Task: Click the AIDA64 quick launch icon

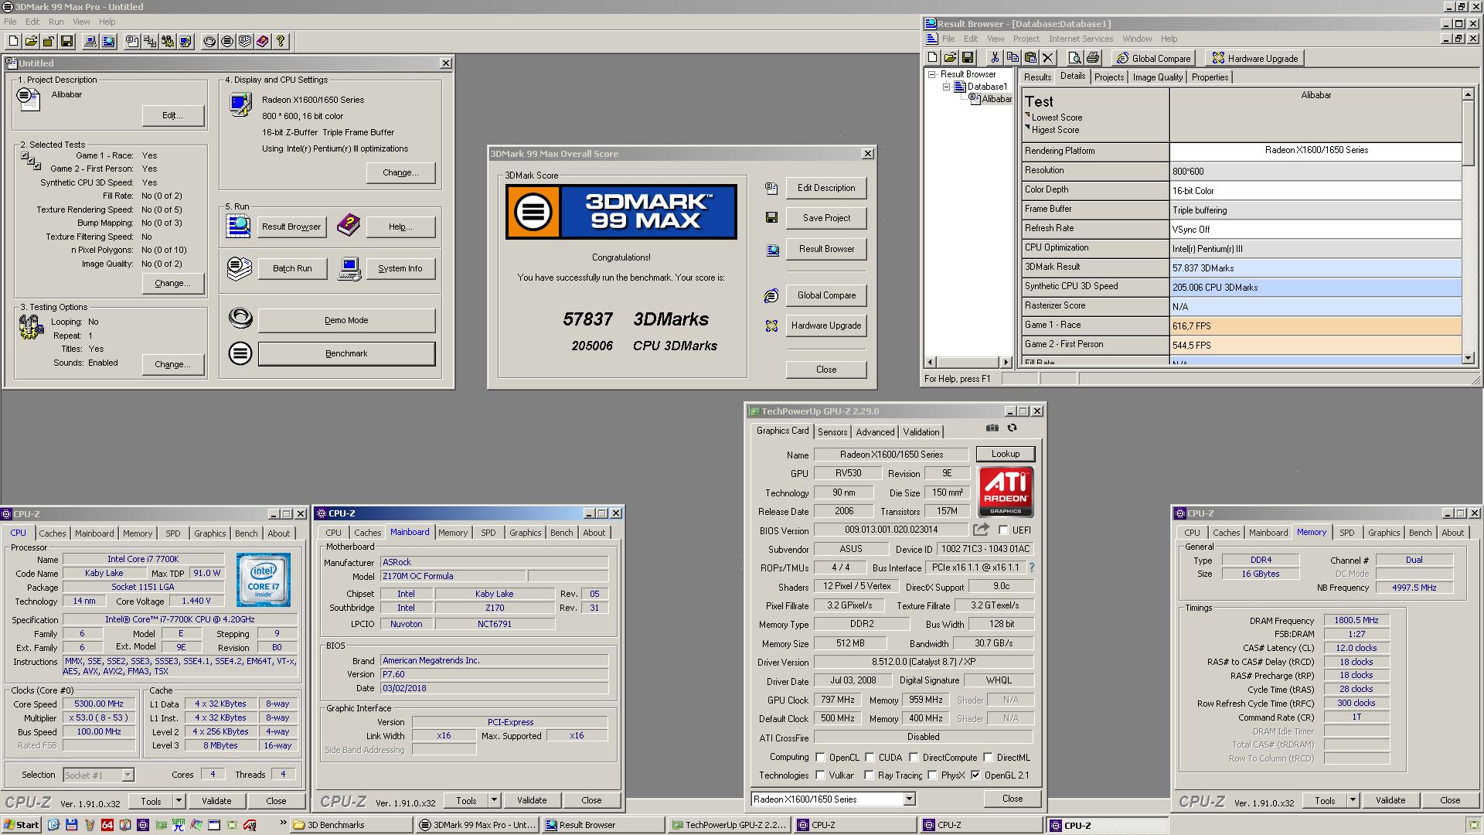Action: [107, 825]
